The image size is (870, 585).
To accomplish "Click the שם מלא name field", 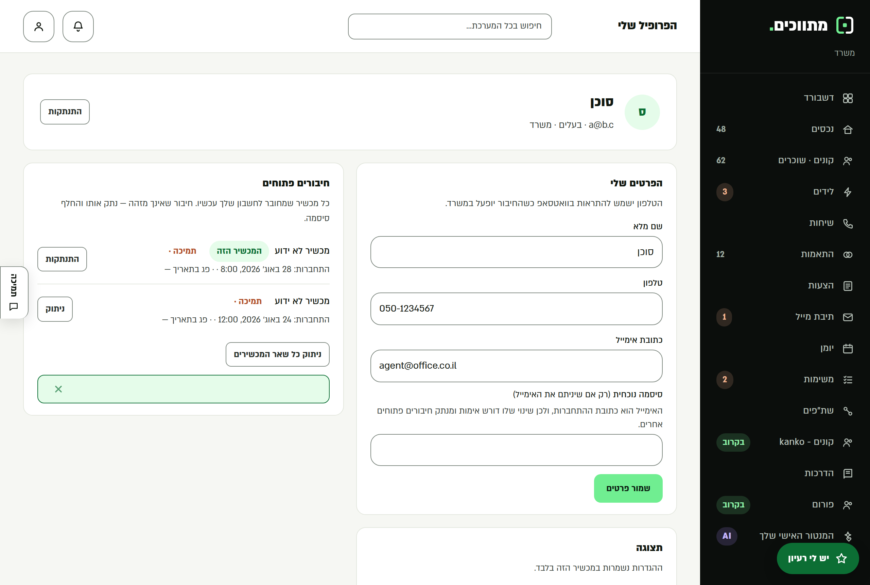I will click(x=517, y=252).
